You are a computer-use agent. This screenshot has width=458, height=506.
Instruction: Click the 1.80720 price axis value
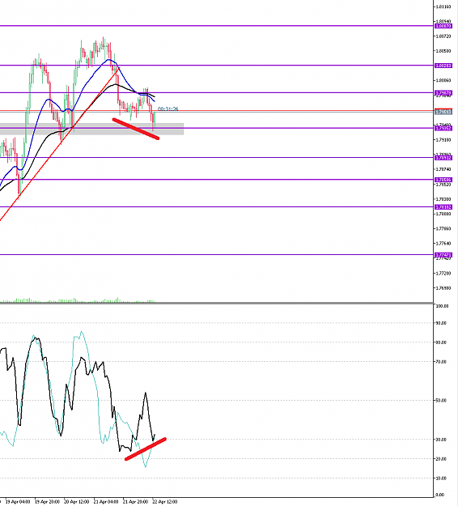point(443,36)
